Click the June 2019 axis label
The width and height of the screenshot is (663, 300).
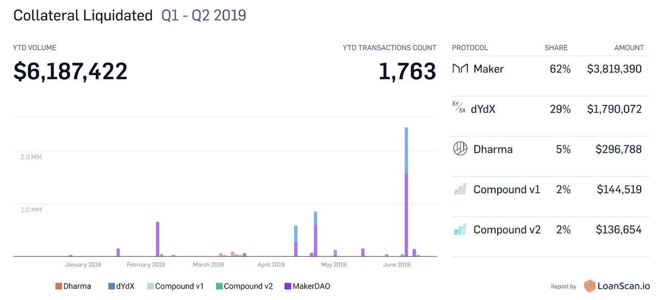396,265
